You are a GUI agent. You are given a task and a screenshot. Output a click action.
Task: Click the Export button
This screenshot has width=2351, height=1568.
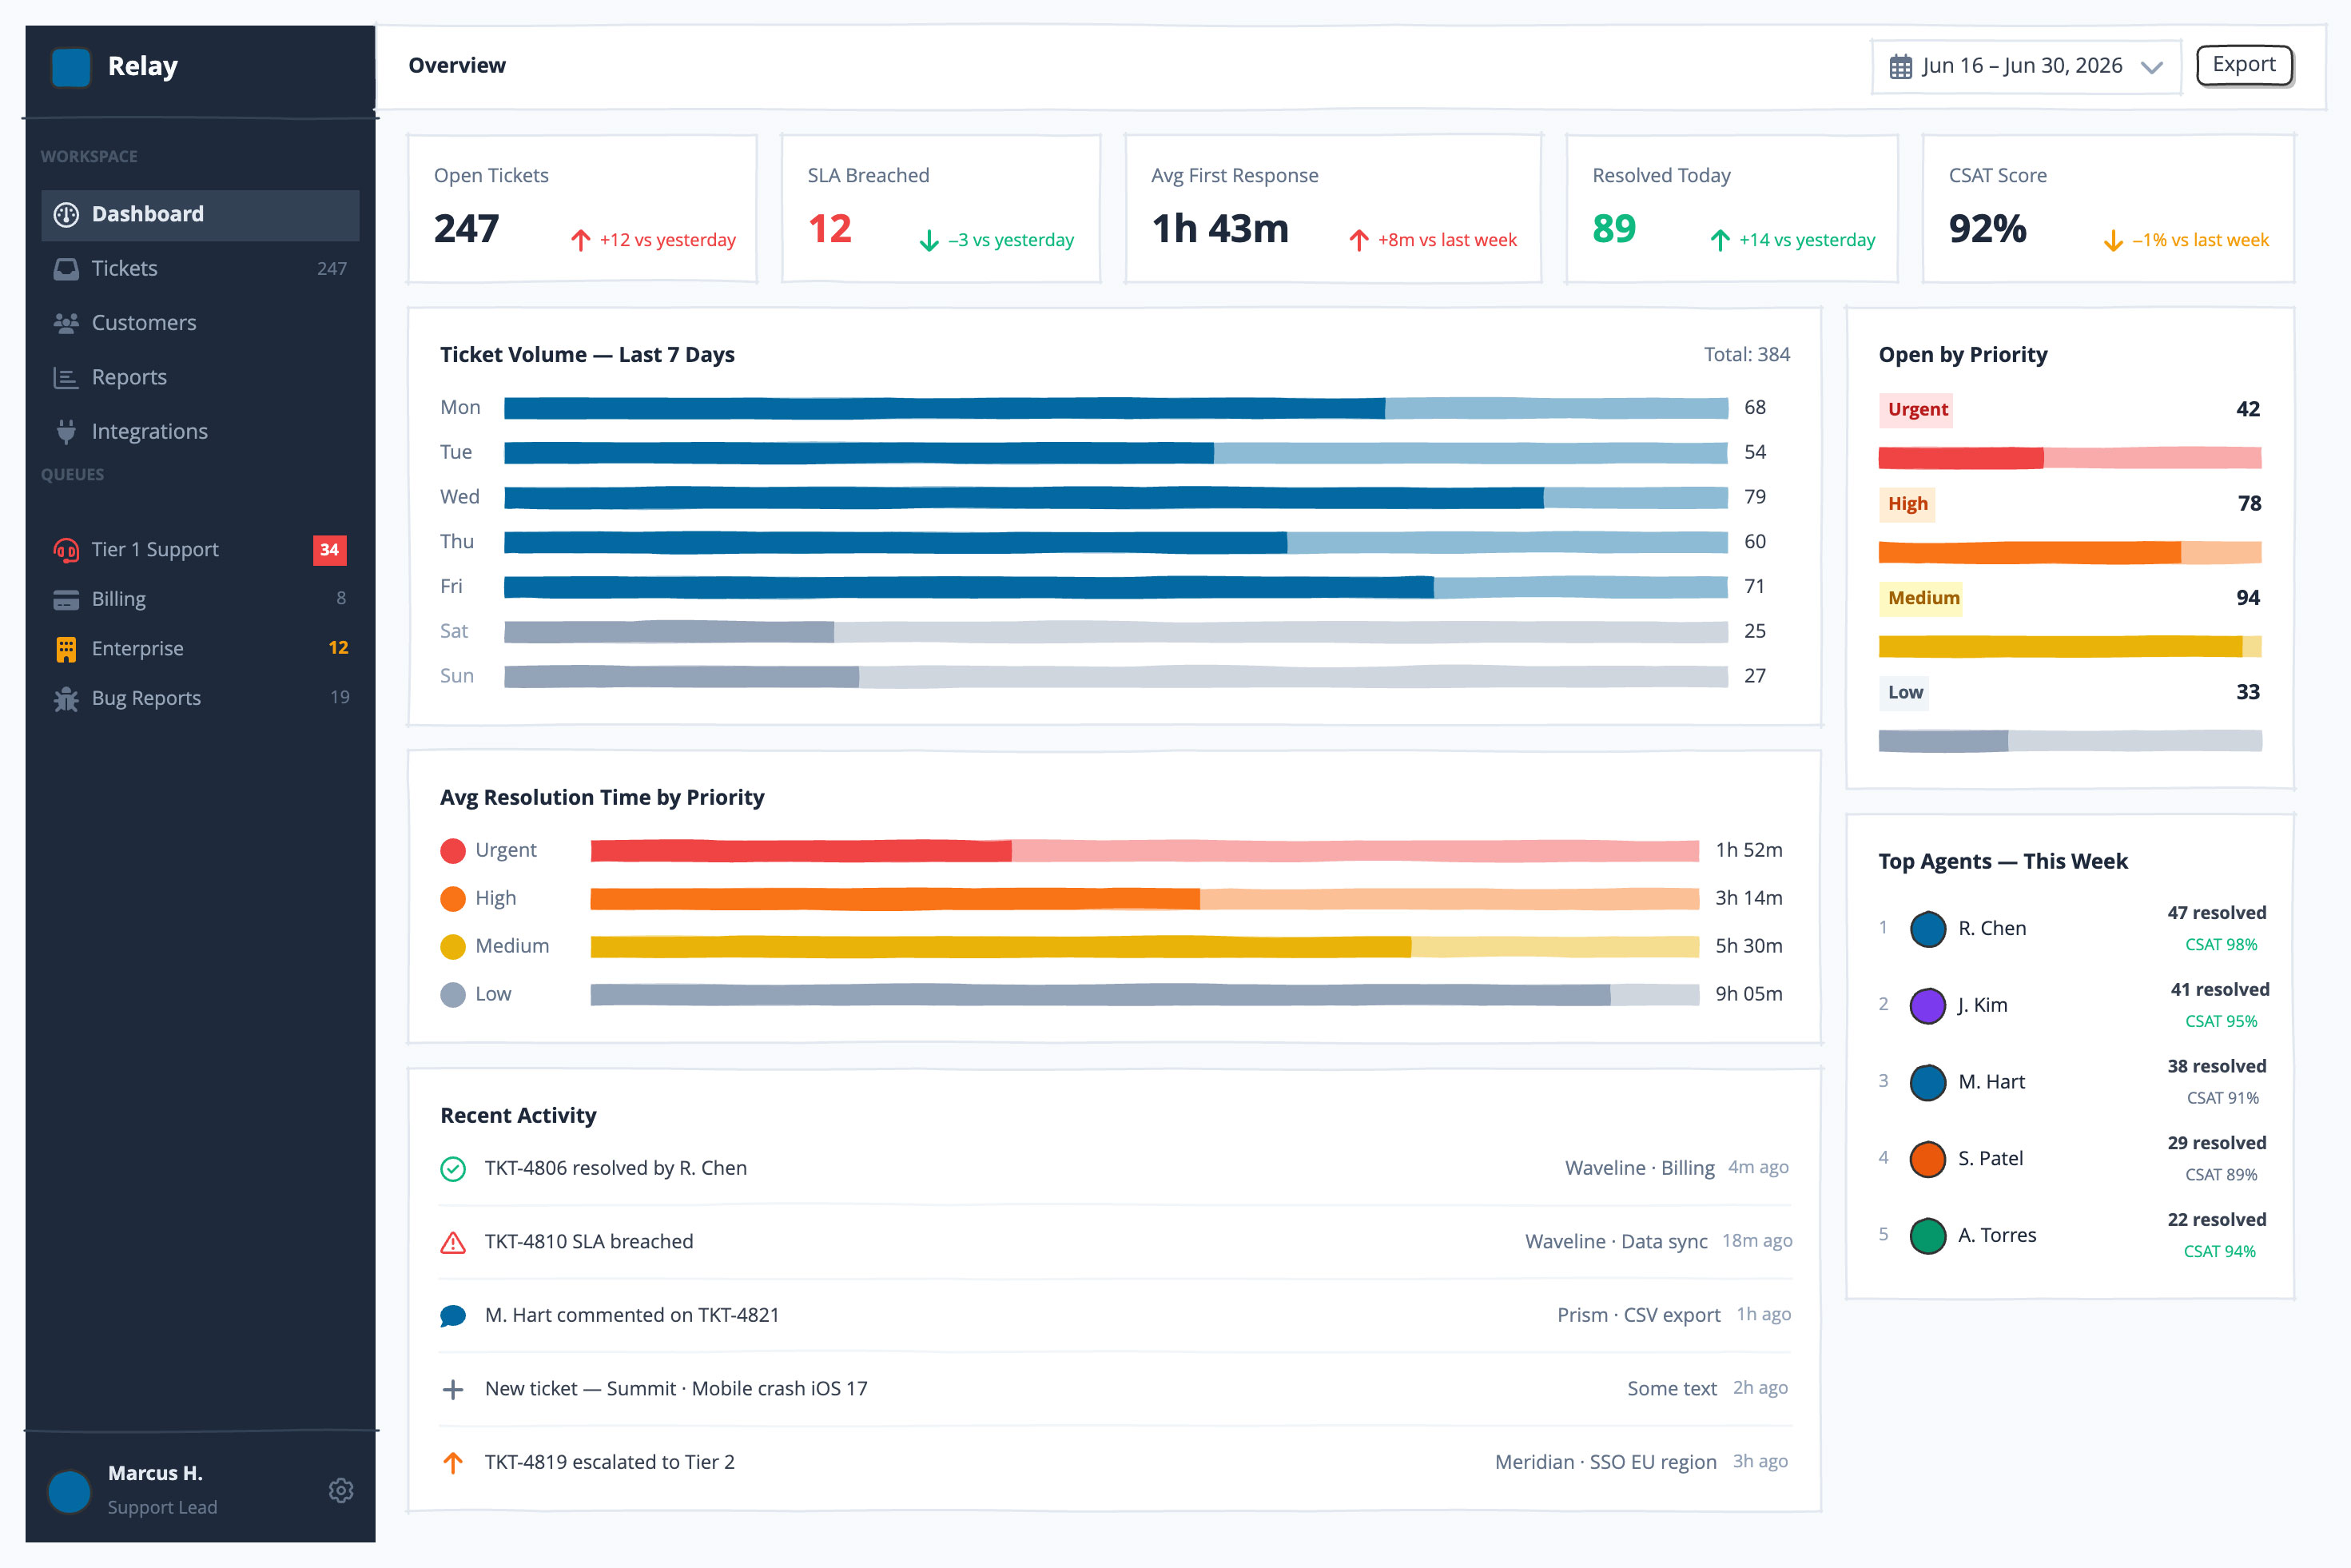coord(2244,65)
